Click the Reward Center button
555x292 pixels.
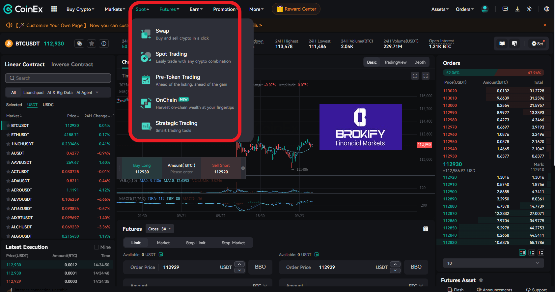pos(296,9)
